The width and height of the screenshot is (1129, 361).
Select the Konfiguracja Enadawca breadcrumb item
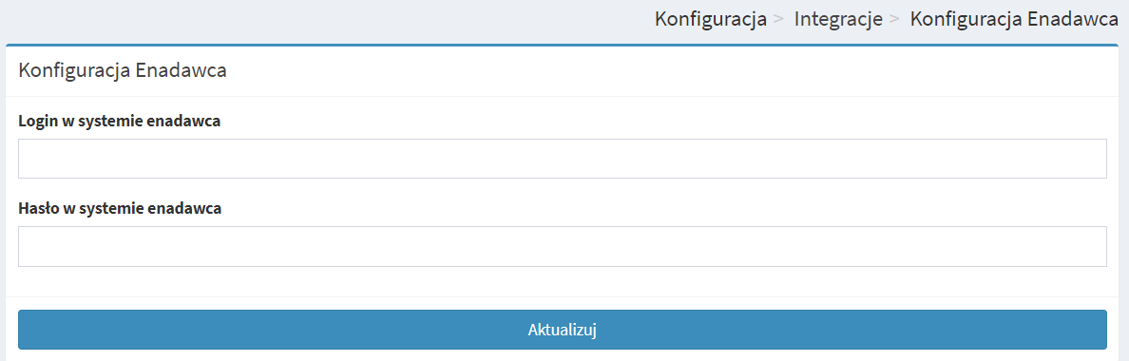pyautogui.click(x=1014, y=19)
